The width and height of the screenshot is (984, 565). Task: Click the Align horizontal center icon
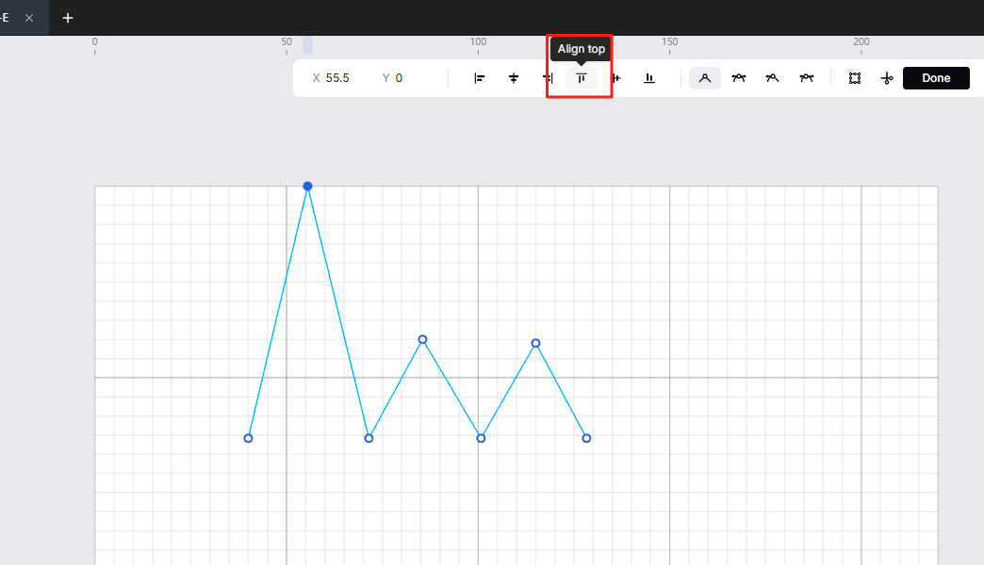514,78
